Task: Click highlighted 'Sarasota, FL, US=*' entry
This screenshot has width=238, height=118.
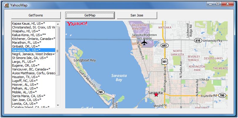Action: coord(33,50)
